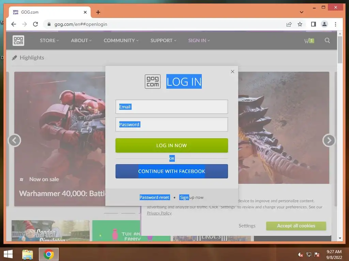This screenshot has height=261, width=349.
Task: Bookmark this tab with star icon
Action: [300, 24]
